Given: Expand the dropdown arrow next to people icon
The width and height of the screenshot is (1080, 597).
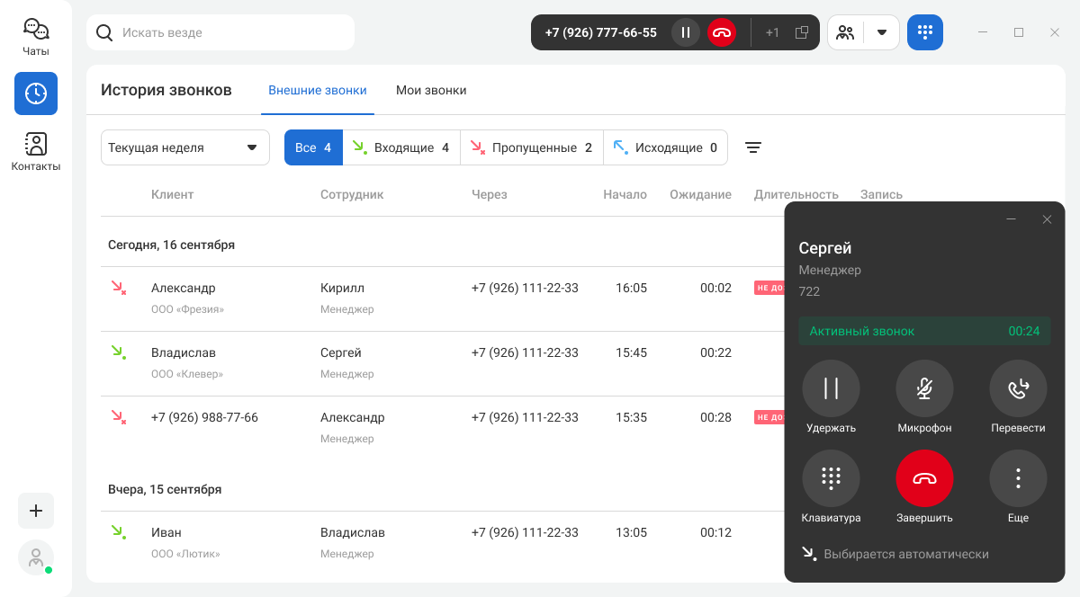Looking at the screenshot, I should pyautogui.click(x=882, y=32).
